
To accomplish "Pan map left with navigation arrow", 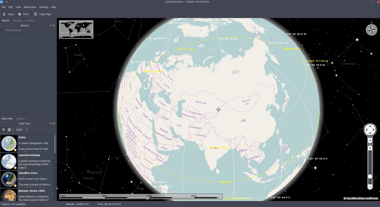I will (x=366, y=130).
